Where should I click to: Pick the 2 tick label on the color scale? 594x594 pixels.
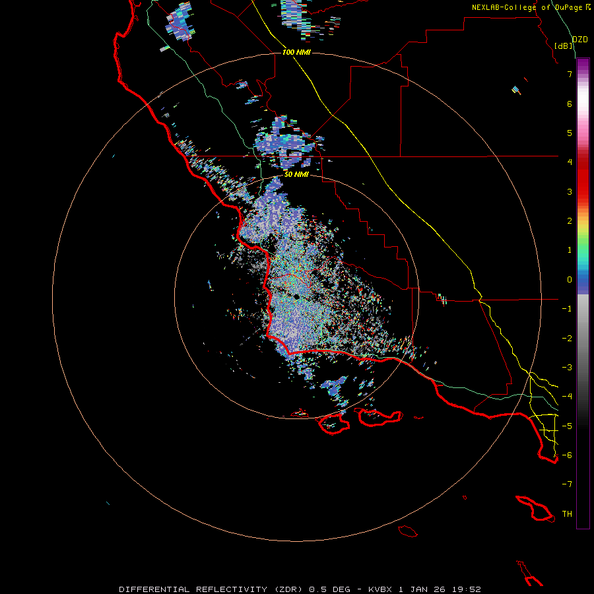[570, 221]
